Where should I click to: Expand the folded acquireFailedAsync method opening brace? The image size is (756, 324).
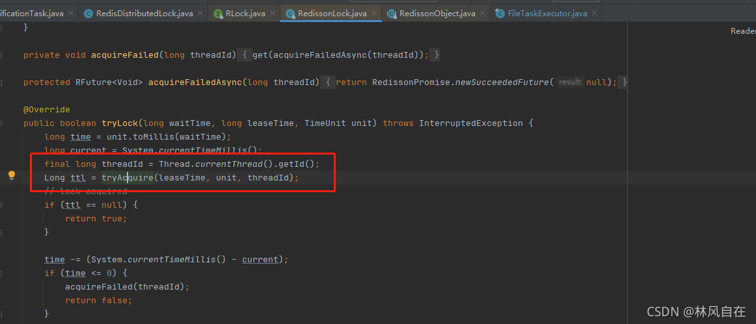click(x=327, y=82)
